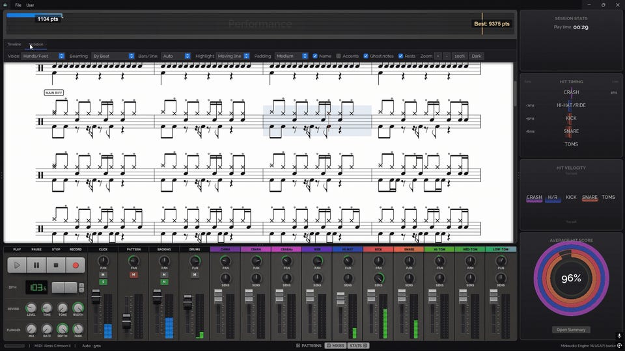Click the Drums channel Pan knob
The image size is (625, 351).
pos(195,261)
